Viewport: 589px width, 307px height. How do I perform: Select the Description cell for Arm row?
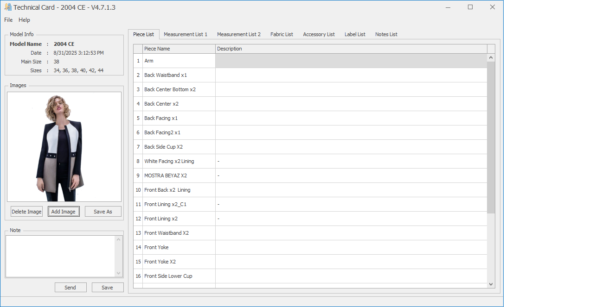(x=351, y=61)
